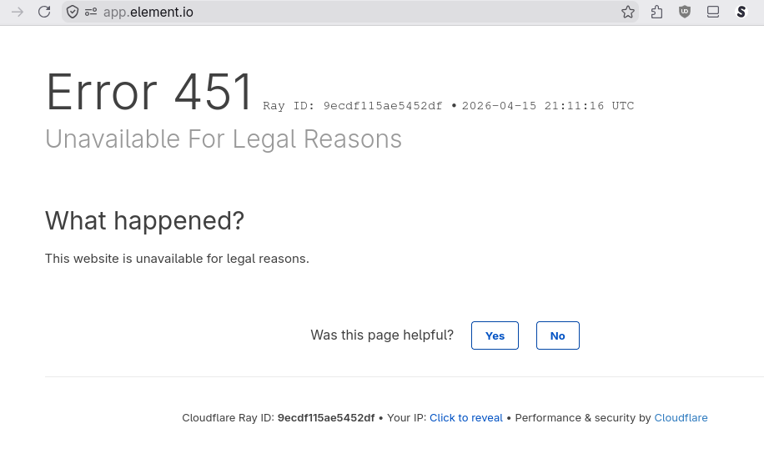Open the extensions puzzle icon

656,12
